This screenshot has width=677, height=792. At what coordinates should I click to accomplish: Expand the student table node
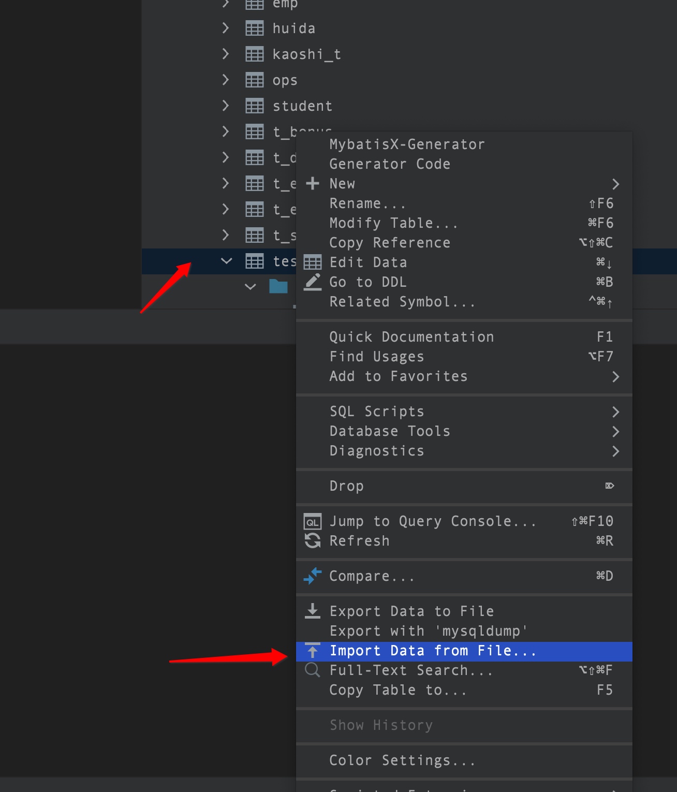point(226,106)
